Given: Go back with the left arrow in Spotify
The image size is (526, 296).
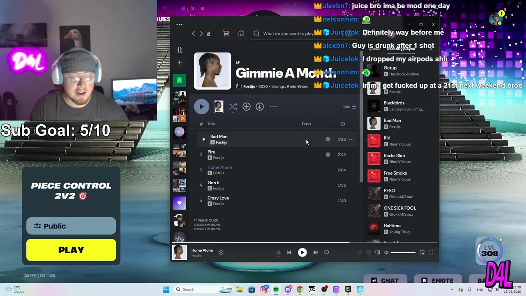Looking at the screenshot, I should click(194, 33).
